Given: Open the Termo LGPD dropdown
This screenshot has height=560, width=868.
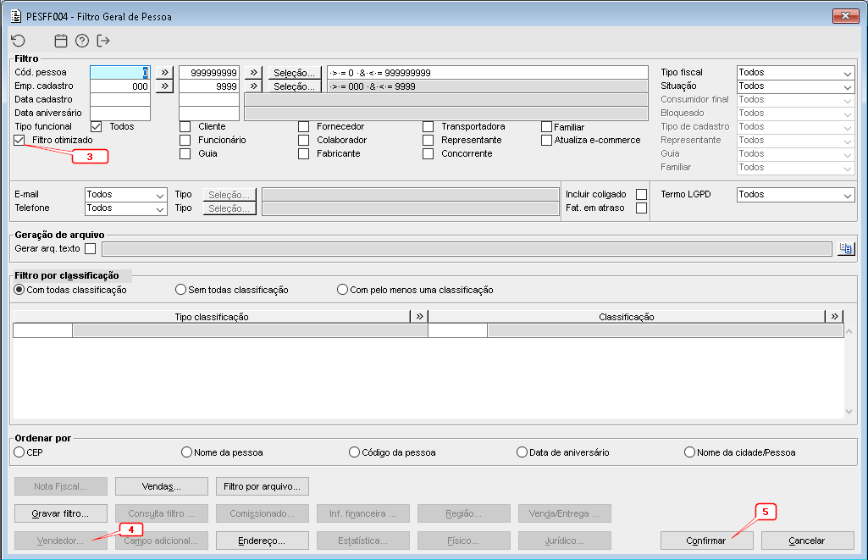Looking at the screenshot, I should pos(795,194).
